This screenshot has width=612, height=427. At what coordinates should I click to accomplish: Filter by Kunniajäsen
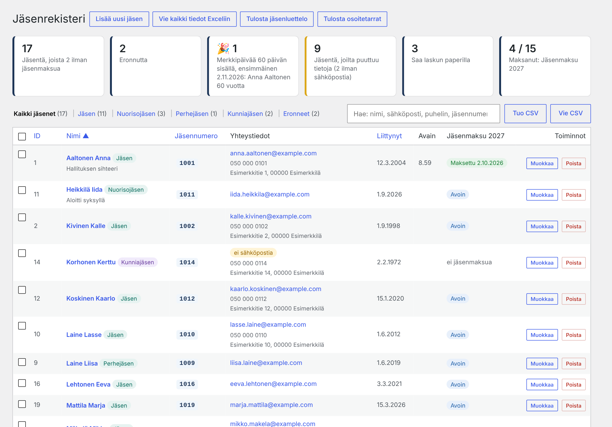coord(250,114)
